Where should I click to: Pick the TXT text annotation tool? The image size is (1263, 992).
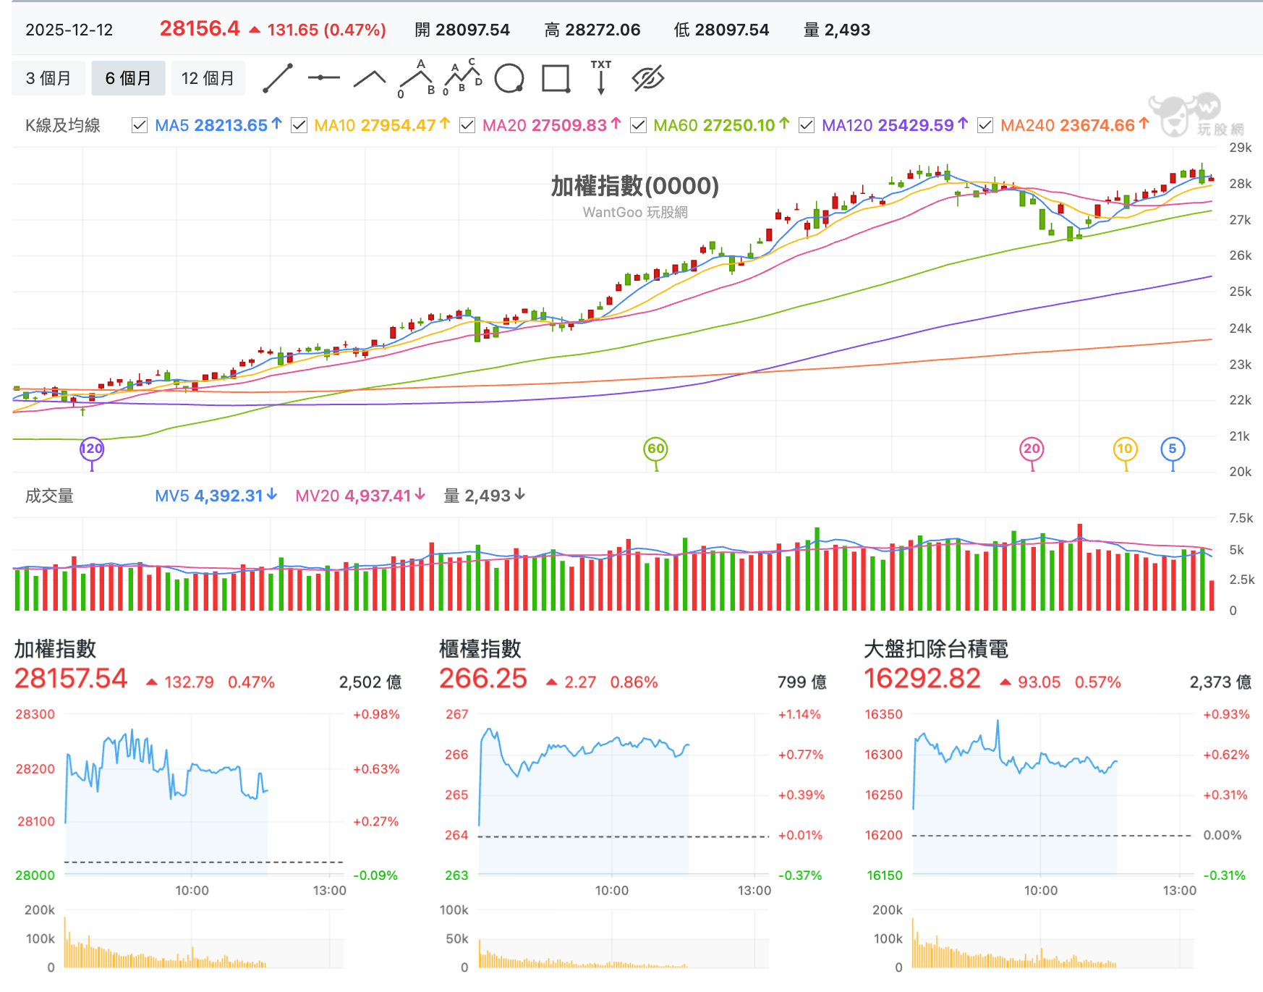[601, 77]
